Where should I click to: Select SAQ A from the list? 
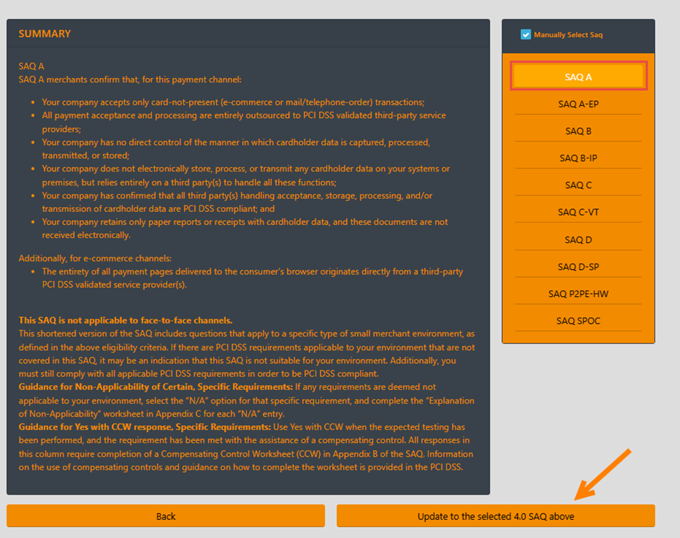click(x=578, y=77)
